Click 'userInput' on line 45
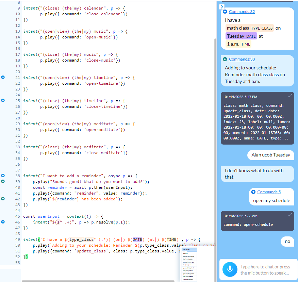 (48, 216)
